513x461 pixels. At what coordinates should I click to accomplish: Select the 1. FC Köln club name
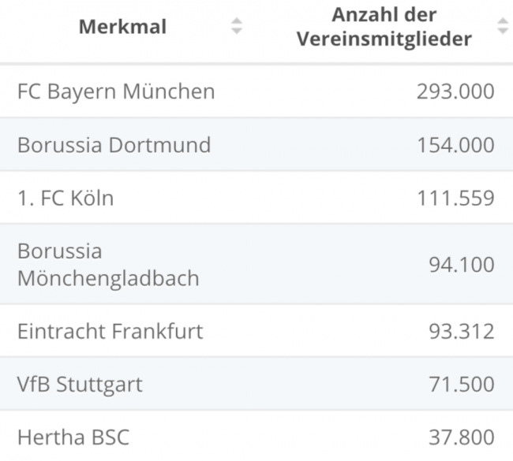(66, 198)
